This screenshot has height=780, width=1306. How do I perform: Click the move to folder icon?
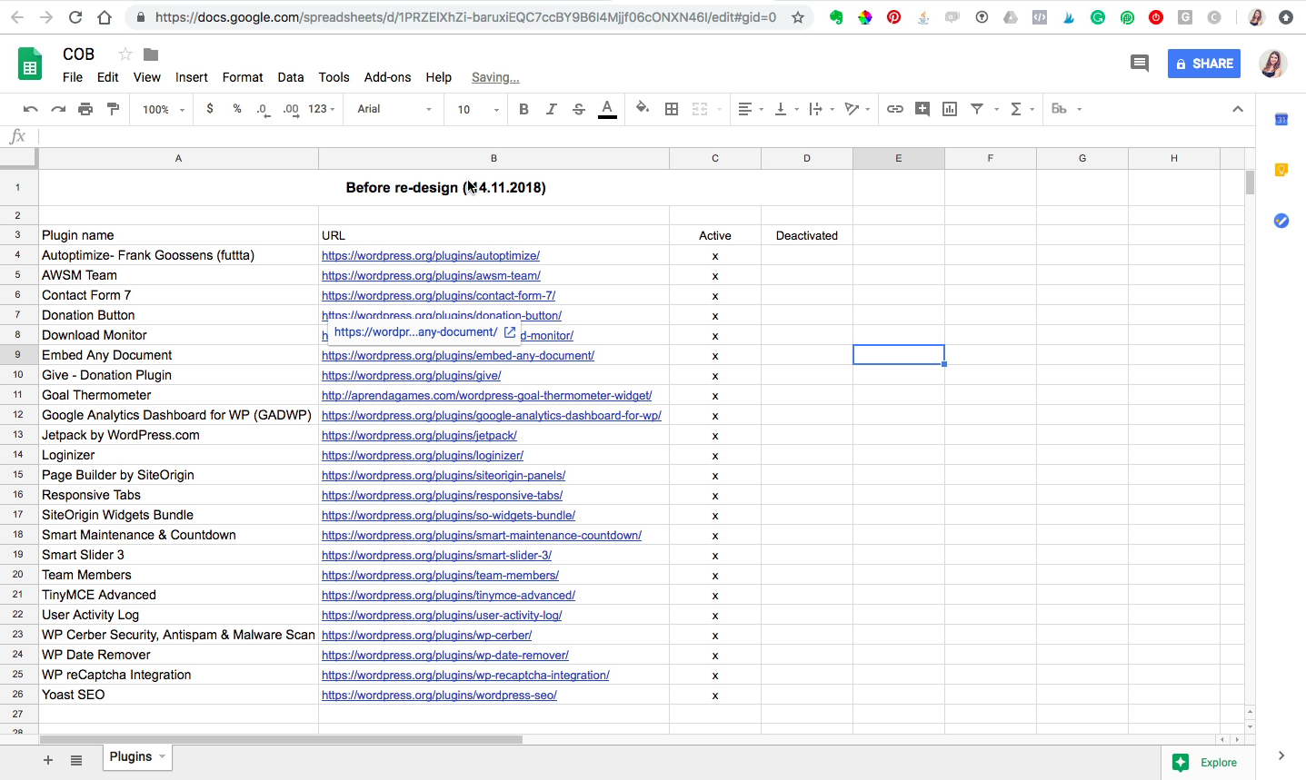click(151, 54)
